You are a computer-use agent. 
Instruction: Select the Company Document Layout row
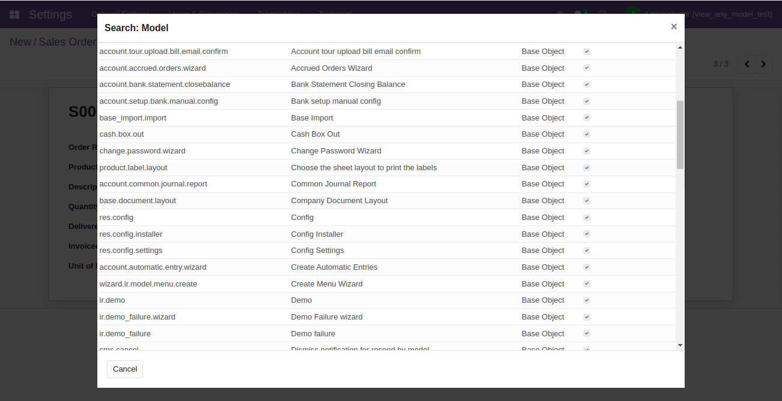339,201
